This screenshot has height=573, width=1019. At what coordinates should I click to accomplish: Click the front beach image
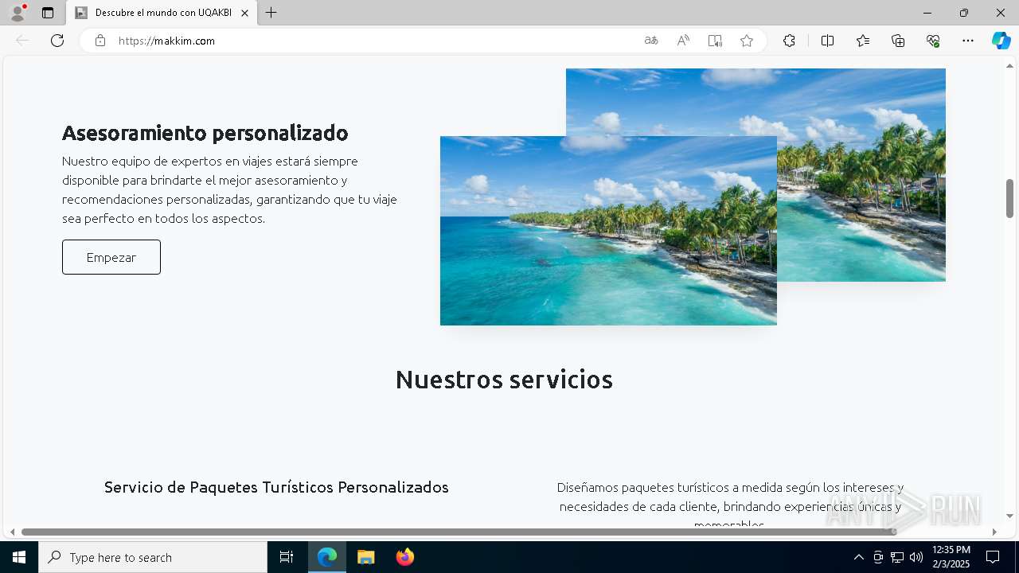point(608,231)
